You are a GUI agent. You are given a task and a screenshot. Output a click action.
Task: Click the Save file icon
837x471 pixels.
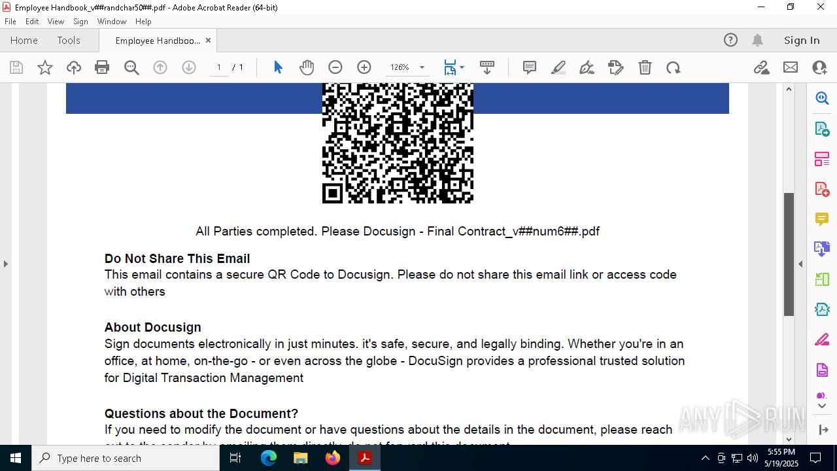16,67
